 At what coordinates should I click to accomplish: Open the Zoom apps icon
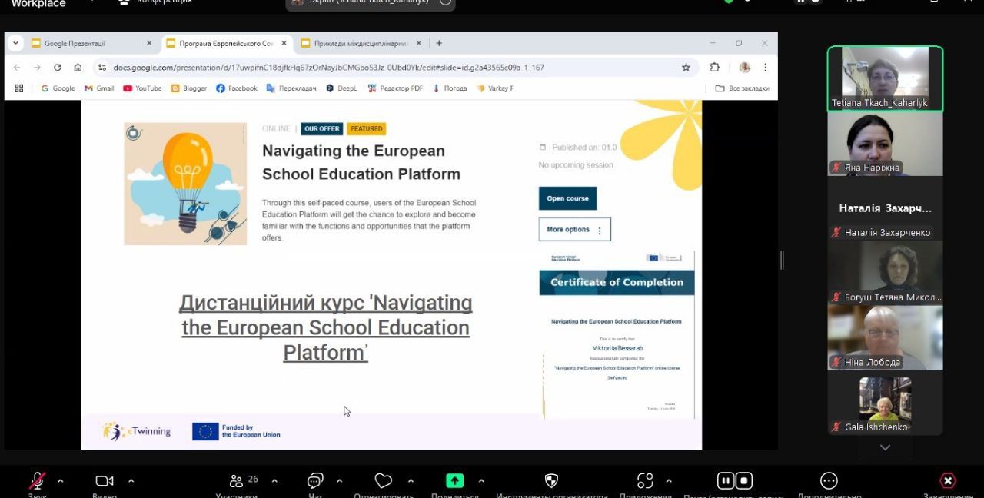tap(645, 481)
